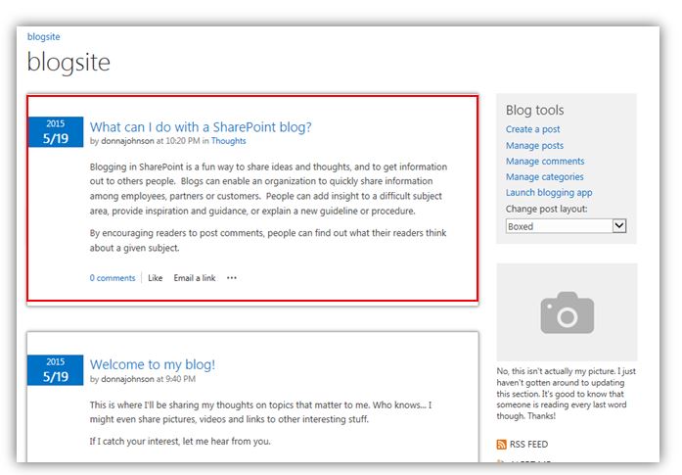Screen dimensions: 682x475
Task: Click the camera placeholder picture
Action: (x=567, y=312)
